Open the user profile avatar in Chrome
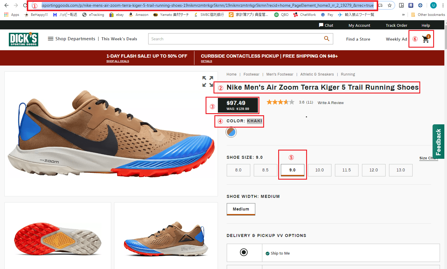 pos(433,5)
